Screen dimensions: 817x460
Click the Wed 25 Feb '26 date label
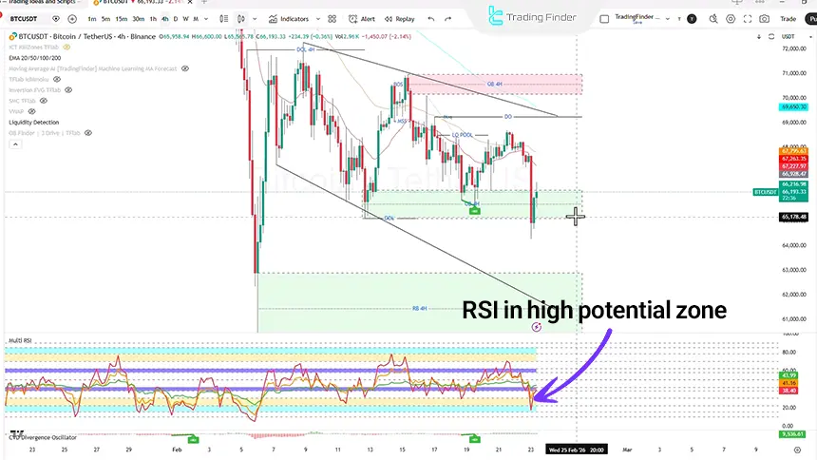coord(577,450)
